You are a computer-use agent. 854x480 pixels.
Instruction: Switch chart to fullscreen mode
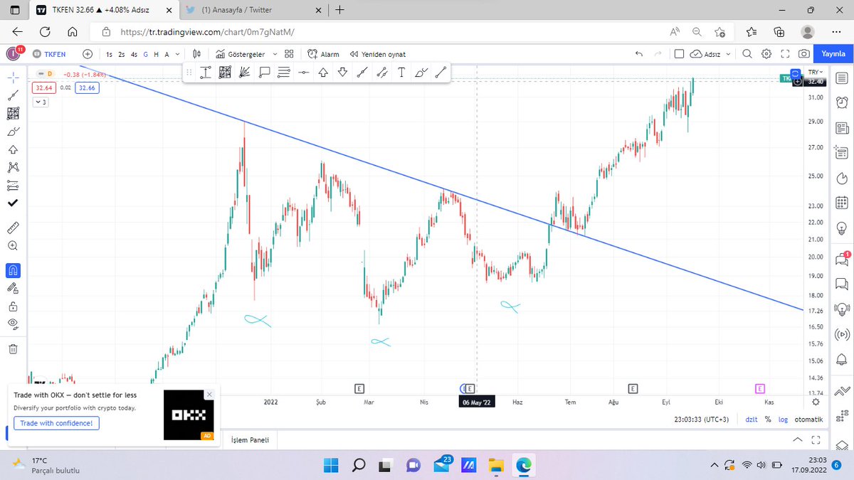pos(786,54)
